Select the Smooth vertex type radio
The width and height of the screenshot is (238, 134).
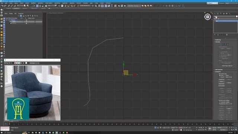[x=220, y=77]
